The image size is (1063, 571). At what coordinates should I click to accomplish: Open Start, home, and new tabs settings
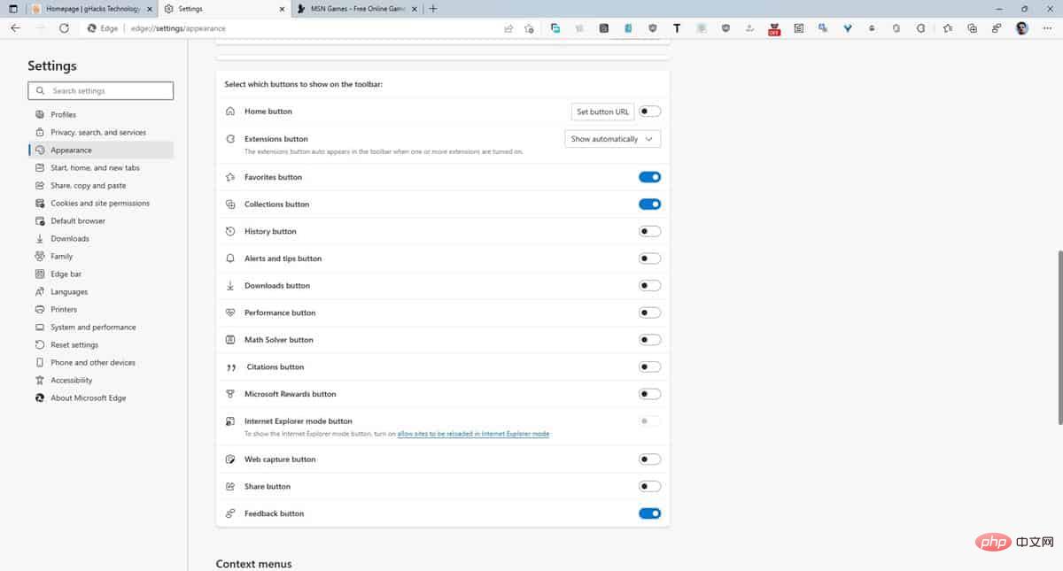pos(95,167)
